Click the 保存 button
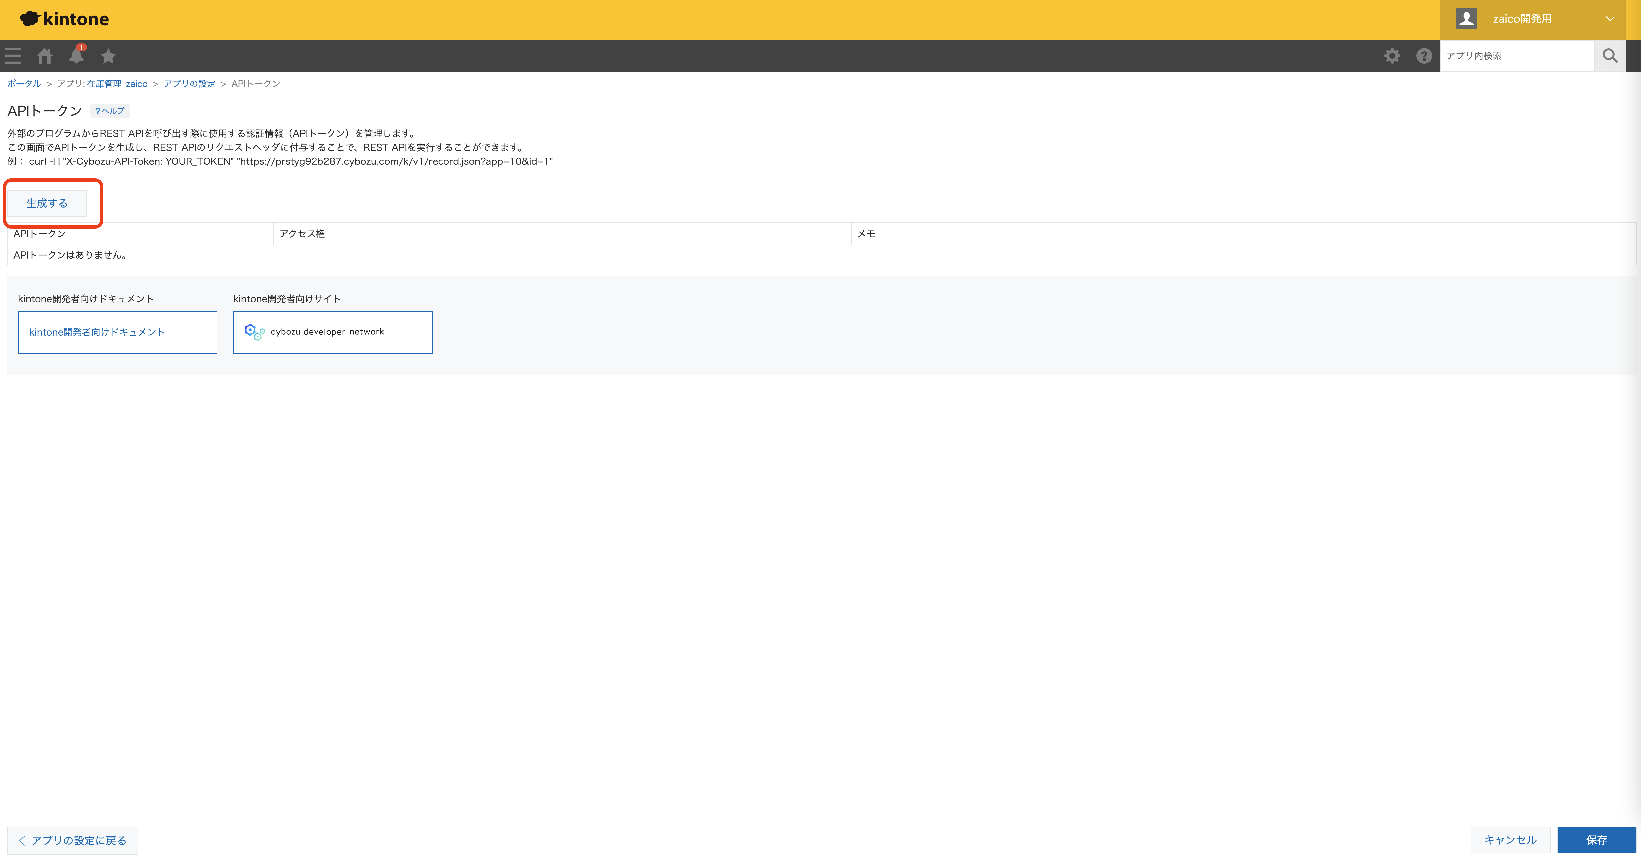This screenshot has width=1641, height=858. [1596, 840]
